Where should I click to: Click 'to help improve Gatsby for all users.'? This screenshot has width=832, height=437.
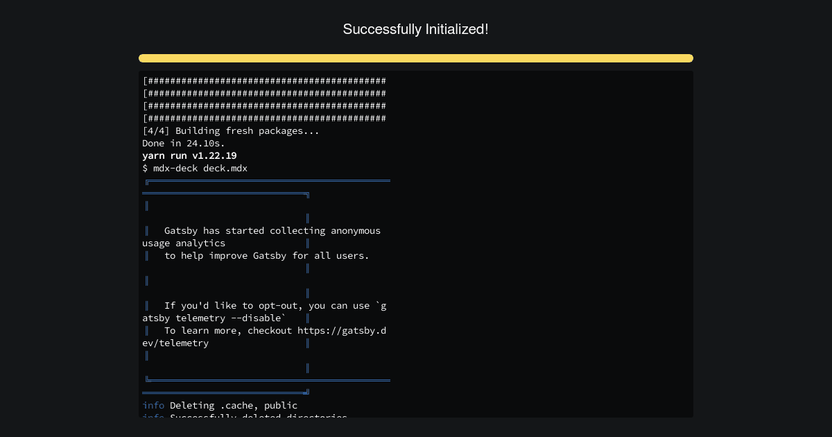267,256
